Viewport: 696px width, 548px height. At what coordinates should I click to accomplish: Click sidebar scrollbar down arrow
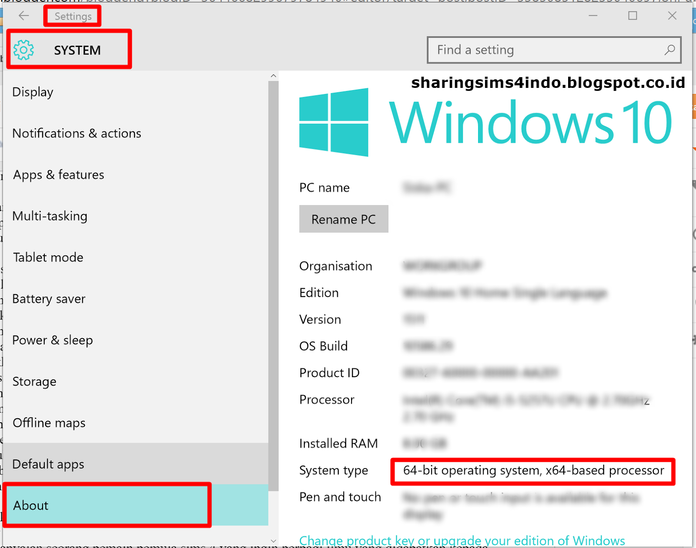[x=273, y=541]
